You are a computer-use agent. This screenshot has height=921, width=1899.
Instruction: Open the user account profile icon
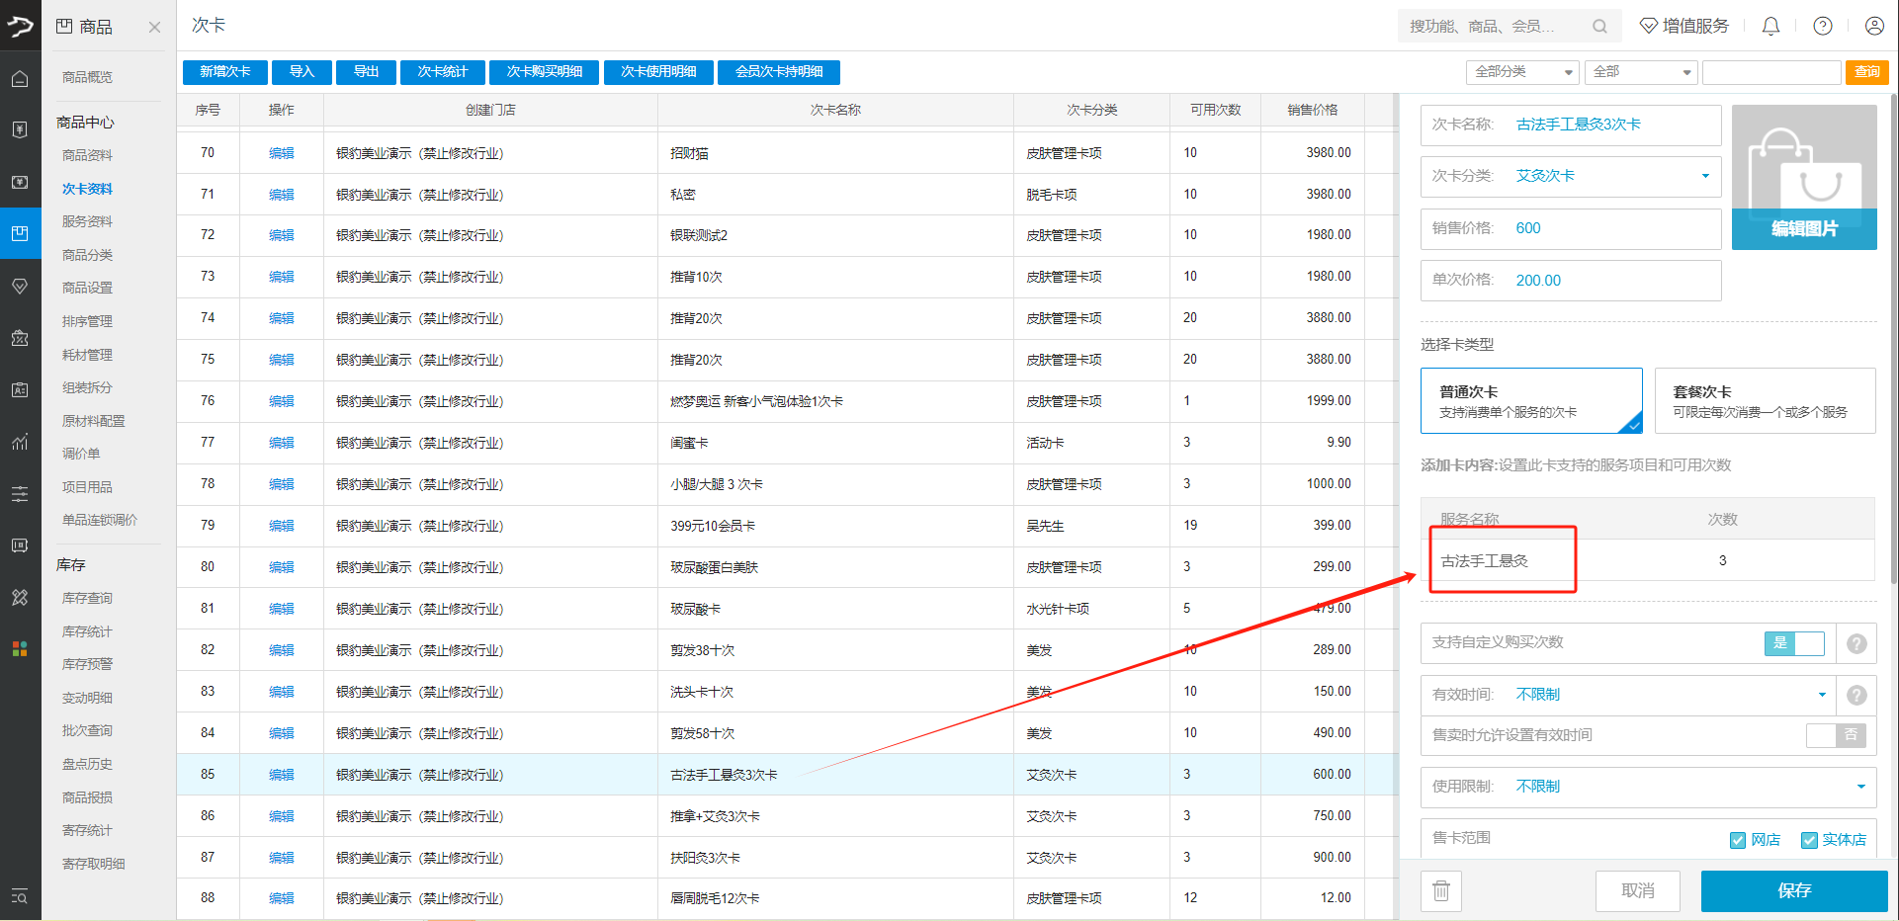click(x=1874, y=27)
